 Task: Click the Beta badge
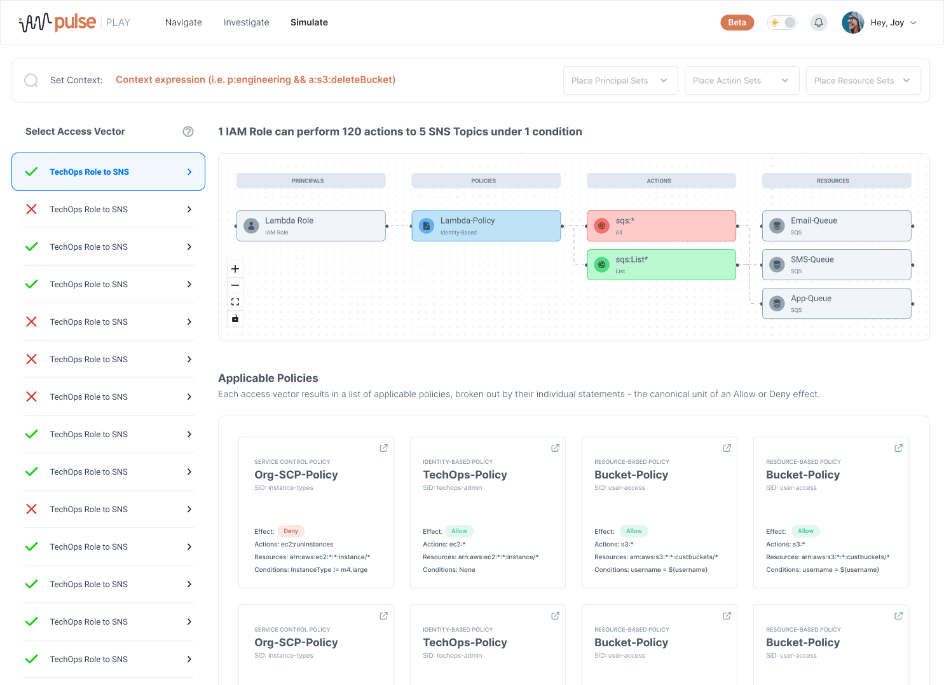tap(737, 22)
